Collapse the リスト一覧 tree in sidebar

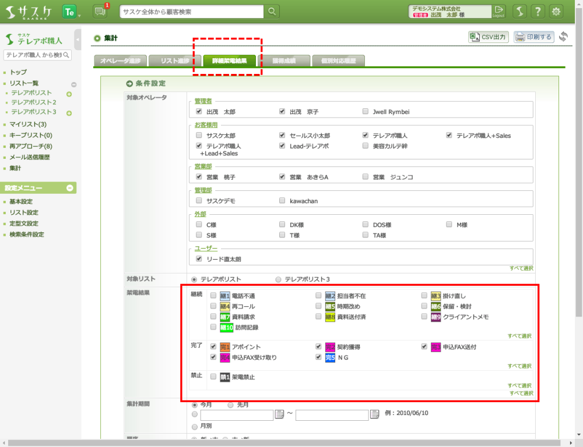(x=73, y=84)
